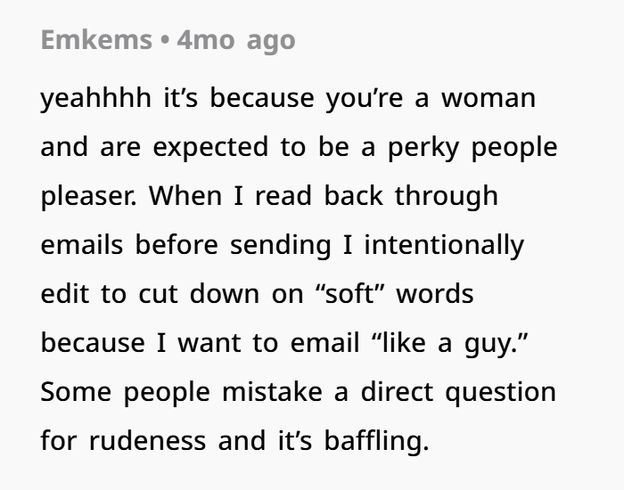Click the word mistake in the comment
This screenshot has width=624, height=490.
tap(272, 392)
